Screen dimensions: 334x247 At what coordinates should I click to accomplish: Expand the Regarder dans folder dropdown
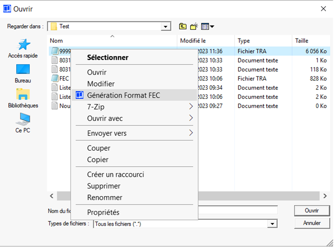click(166, 26)
